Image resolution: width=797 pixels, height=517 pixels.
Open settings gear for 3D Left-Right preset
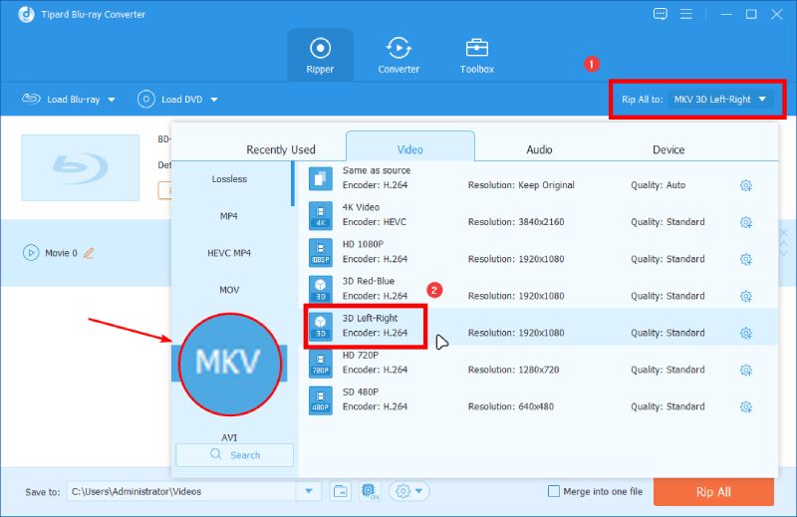tap(745, 333)
